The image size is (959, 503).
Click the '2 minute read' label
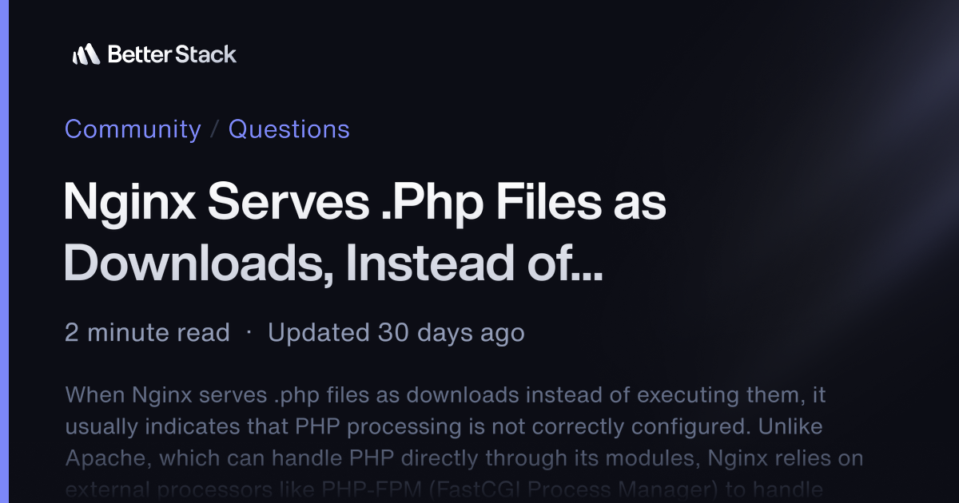147,333
